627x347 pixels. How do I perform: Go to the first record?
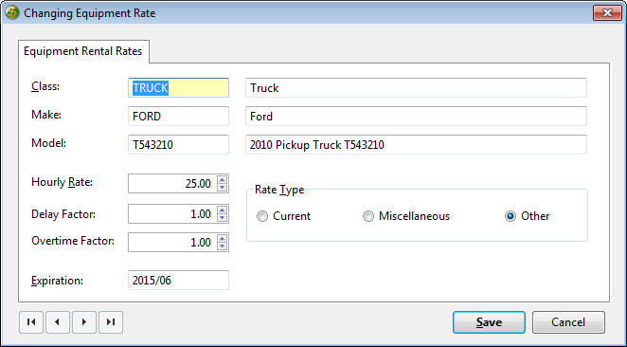31,322
